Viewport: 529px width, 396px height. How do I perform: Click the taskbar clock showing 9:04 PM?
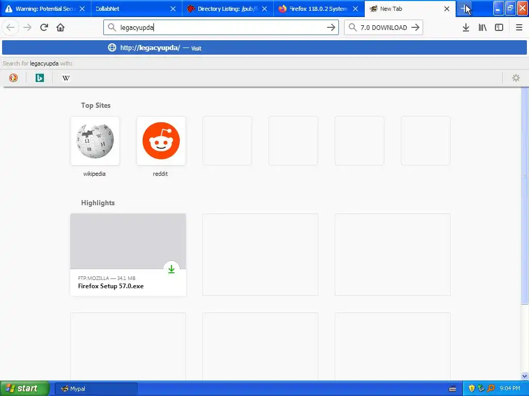click(x=510, y=389)
